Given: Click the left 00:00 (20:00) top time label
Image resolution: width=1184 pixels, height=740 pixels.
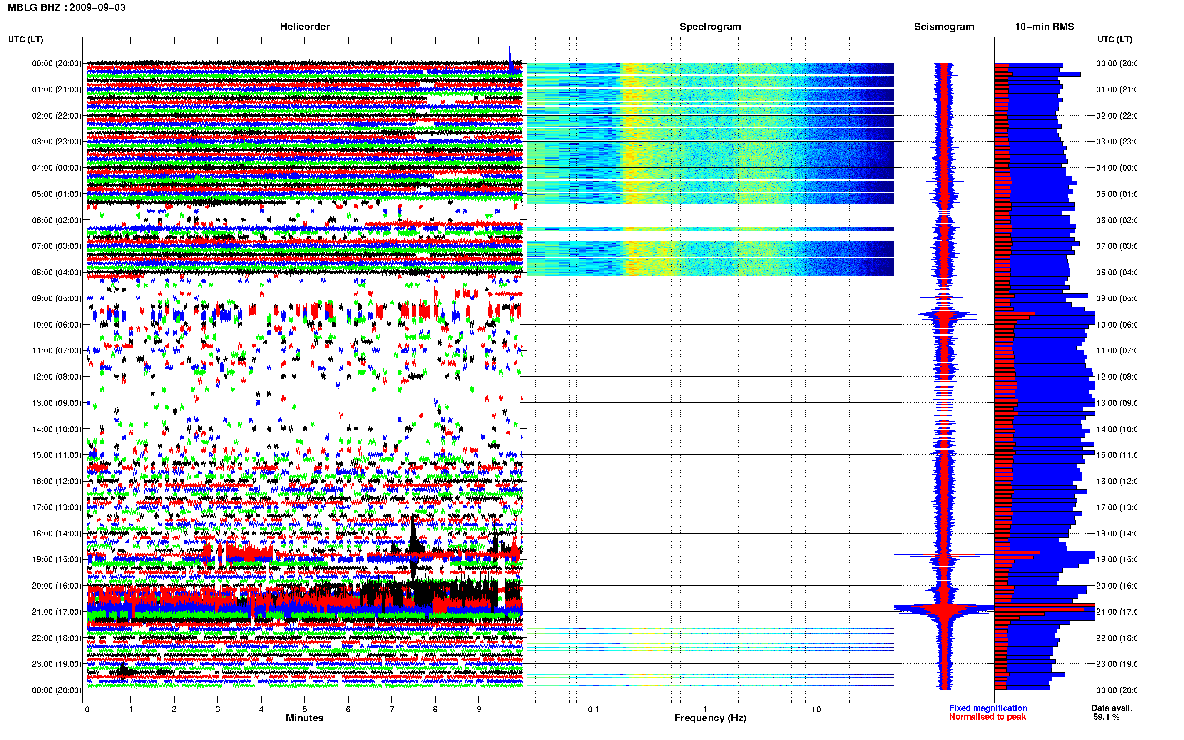Looking at the screenshot, I should [x=56, y=63].
